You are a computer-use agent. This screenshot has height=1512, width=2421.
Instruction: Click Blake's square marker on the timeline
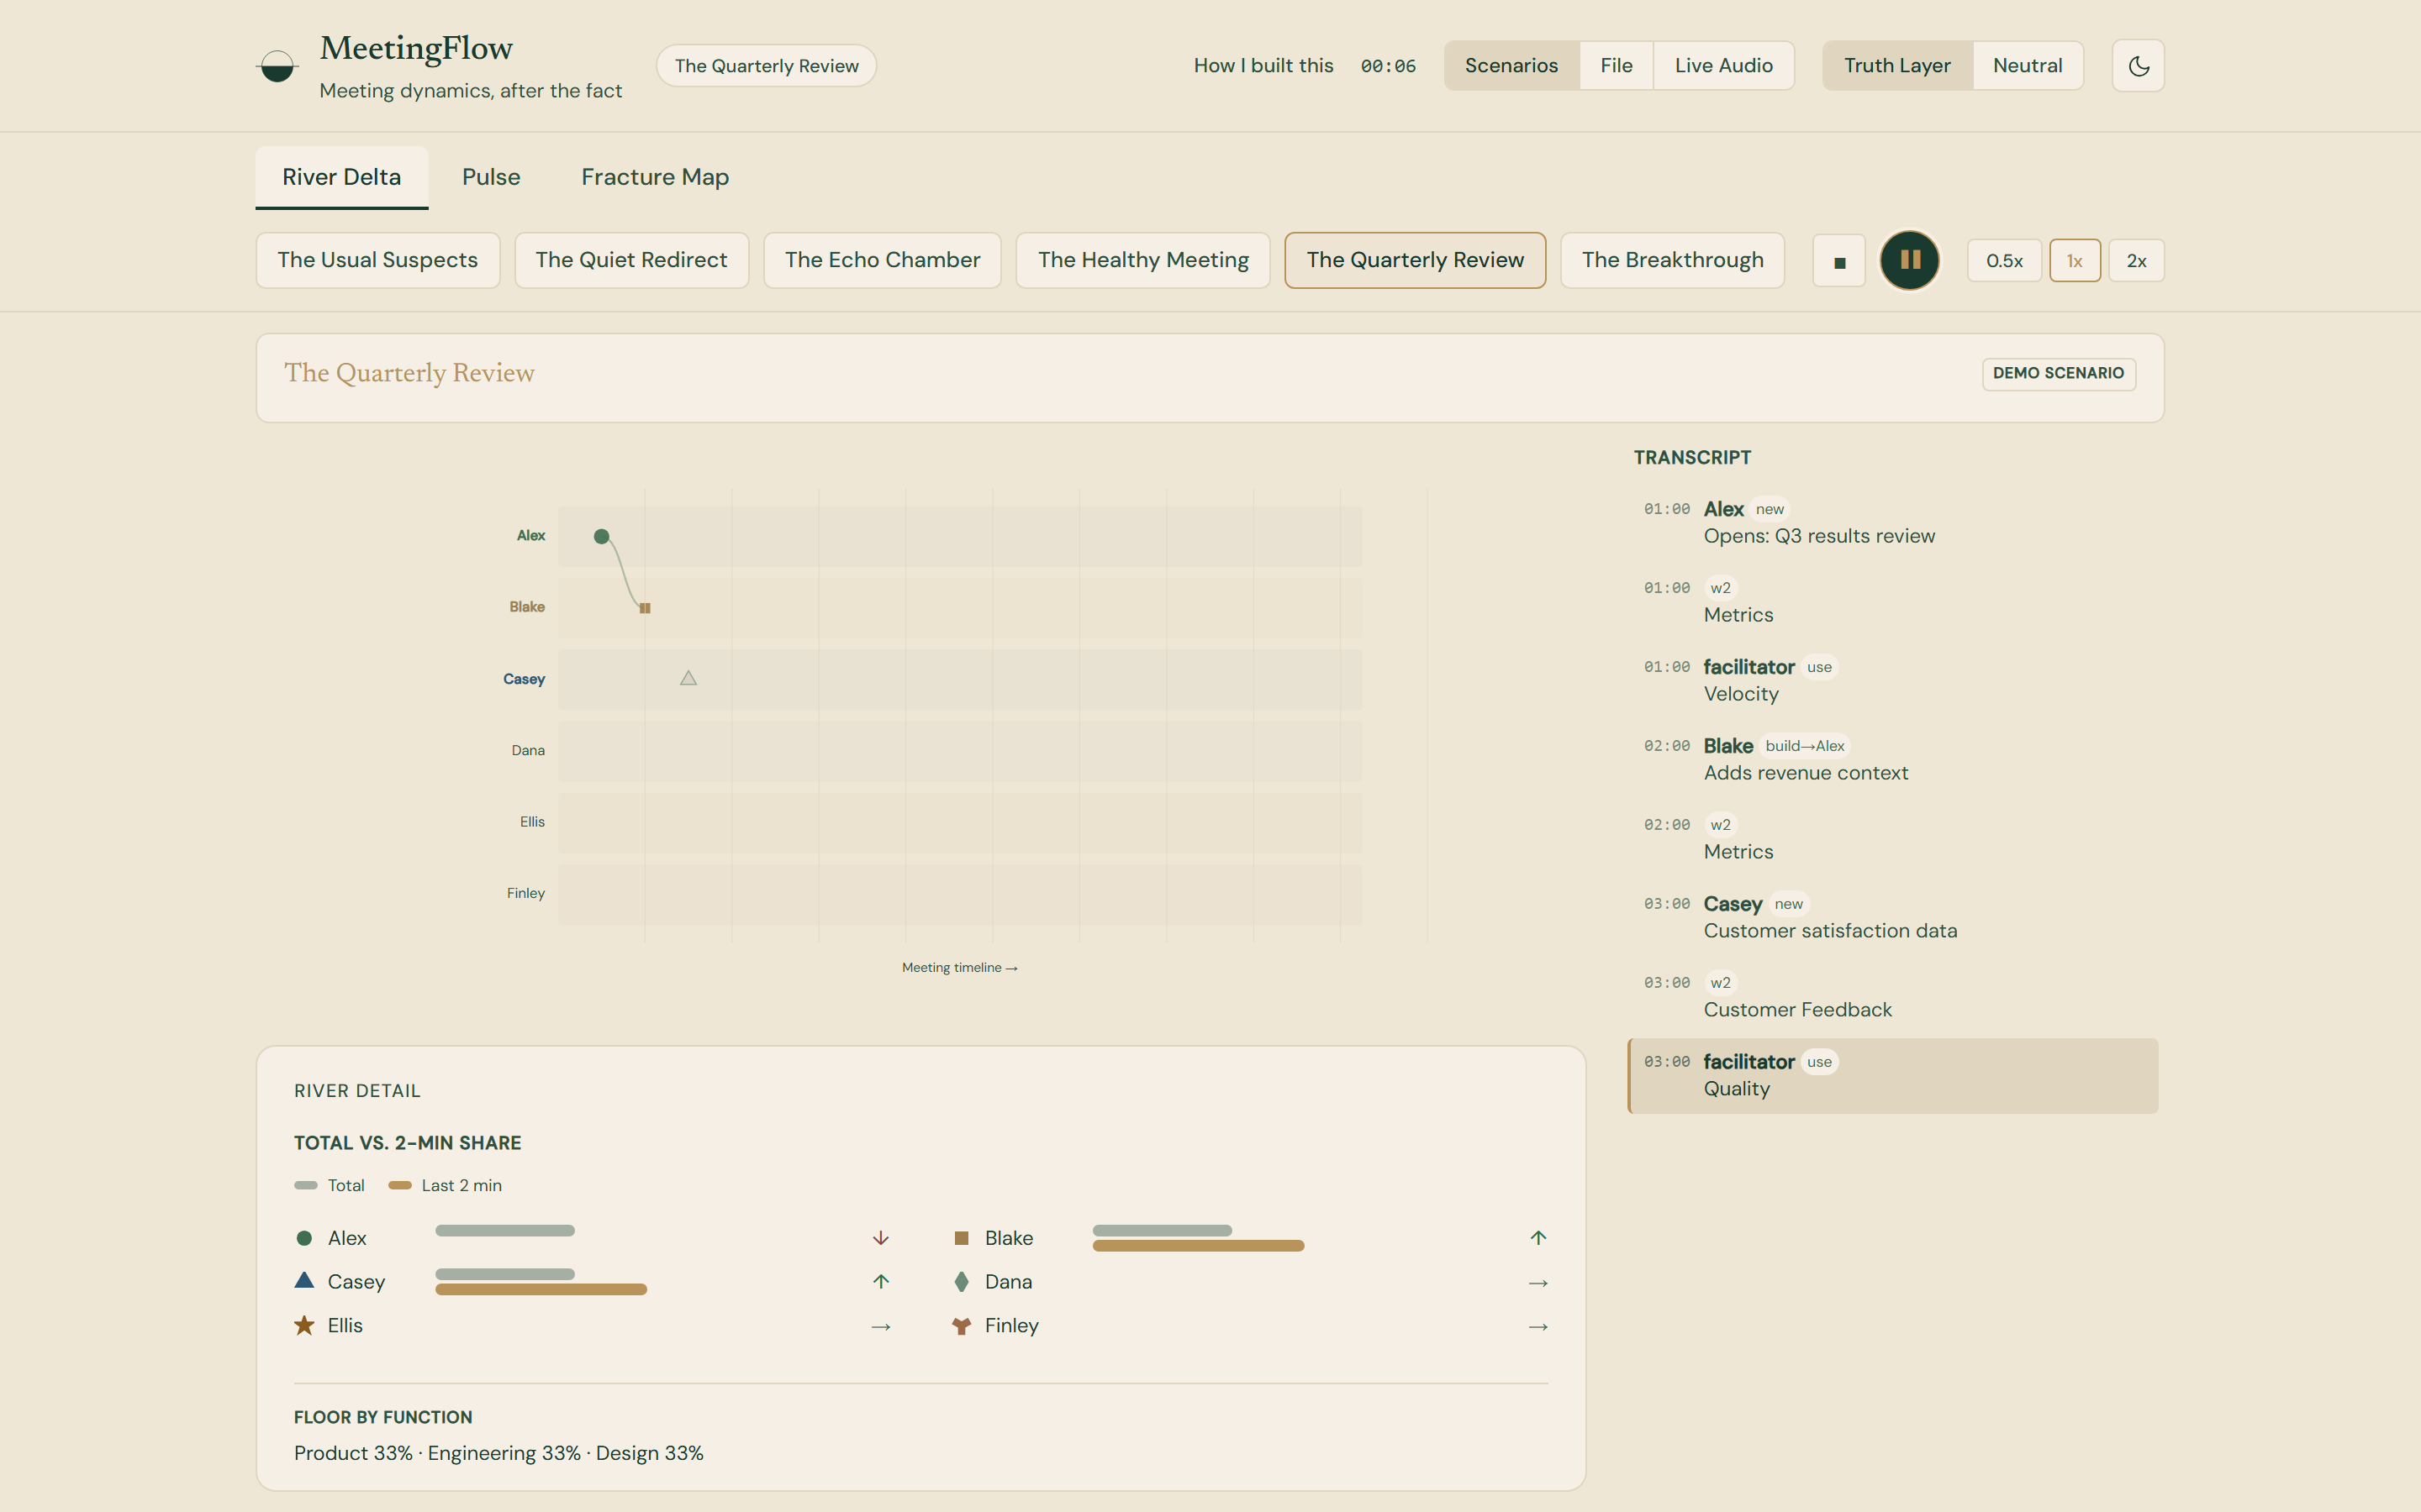646,608
